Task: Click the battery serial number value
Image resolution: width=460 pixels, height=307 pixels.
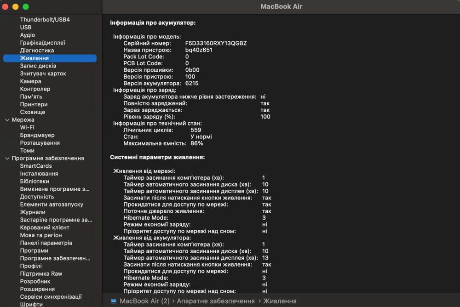Action: pyautogui.click(x=216, y=43)
